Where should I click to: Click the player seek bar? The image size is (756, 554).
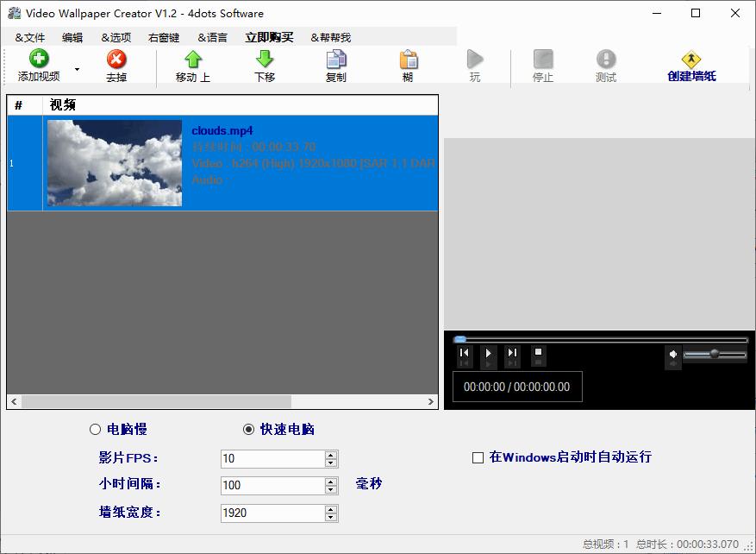pos(600,340)
